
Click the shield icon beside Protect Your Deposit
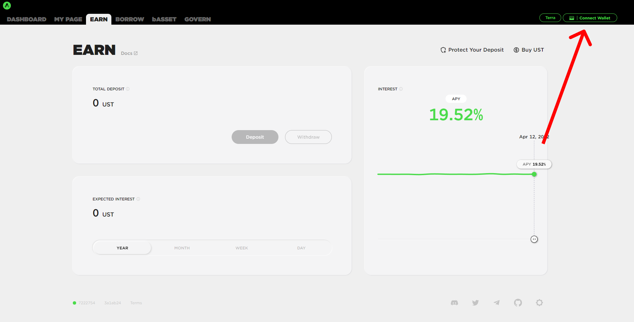pos(443,50)
